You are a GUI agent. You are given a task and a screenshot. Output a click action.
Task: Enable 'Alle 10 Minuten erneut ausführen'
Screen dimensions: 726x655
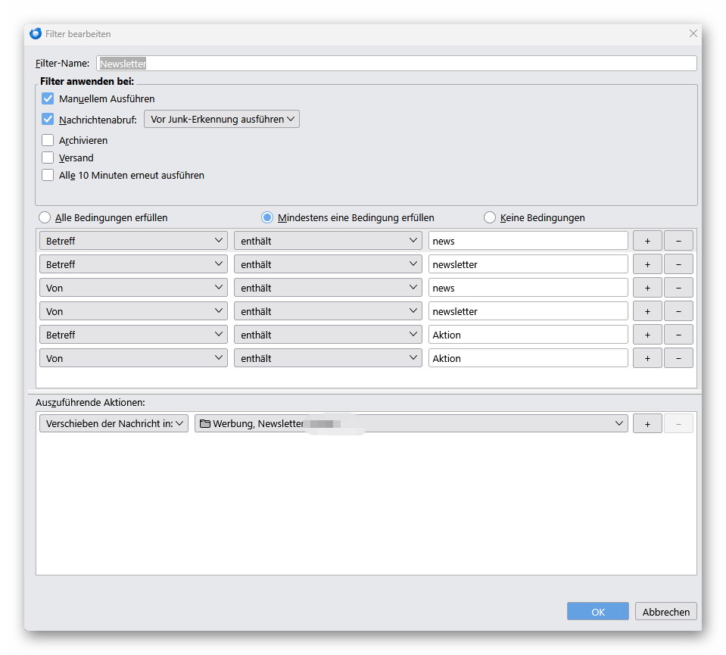[x=48, y=175]
